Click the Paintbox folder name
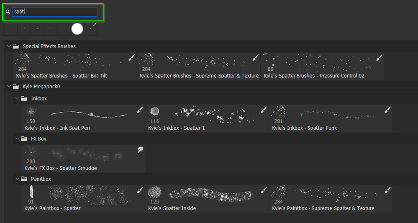This screenshot has height=223, width=418. tap(41, 179)
